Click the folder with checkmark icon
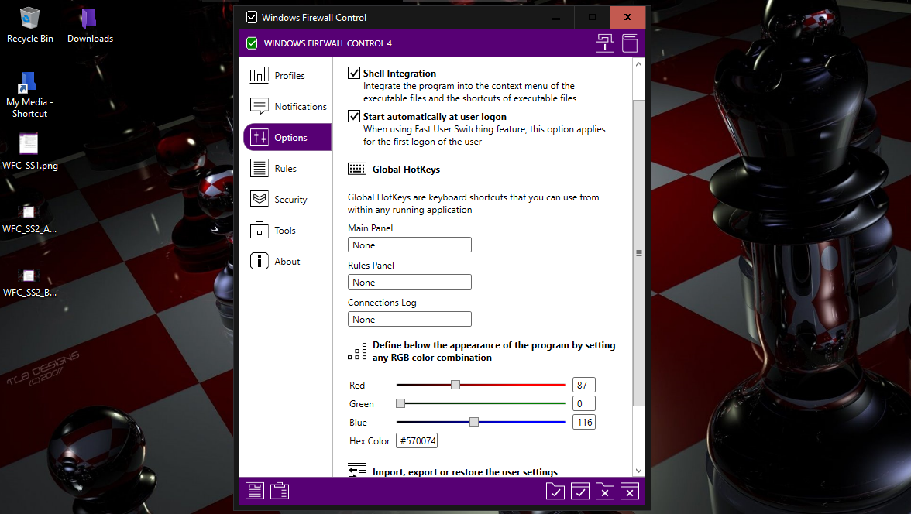This screenshot has height=514, width=911. click(x=555, y=491)
